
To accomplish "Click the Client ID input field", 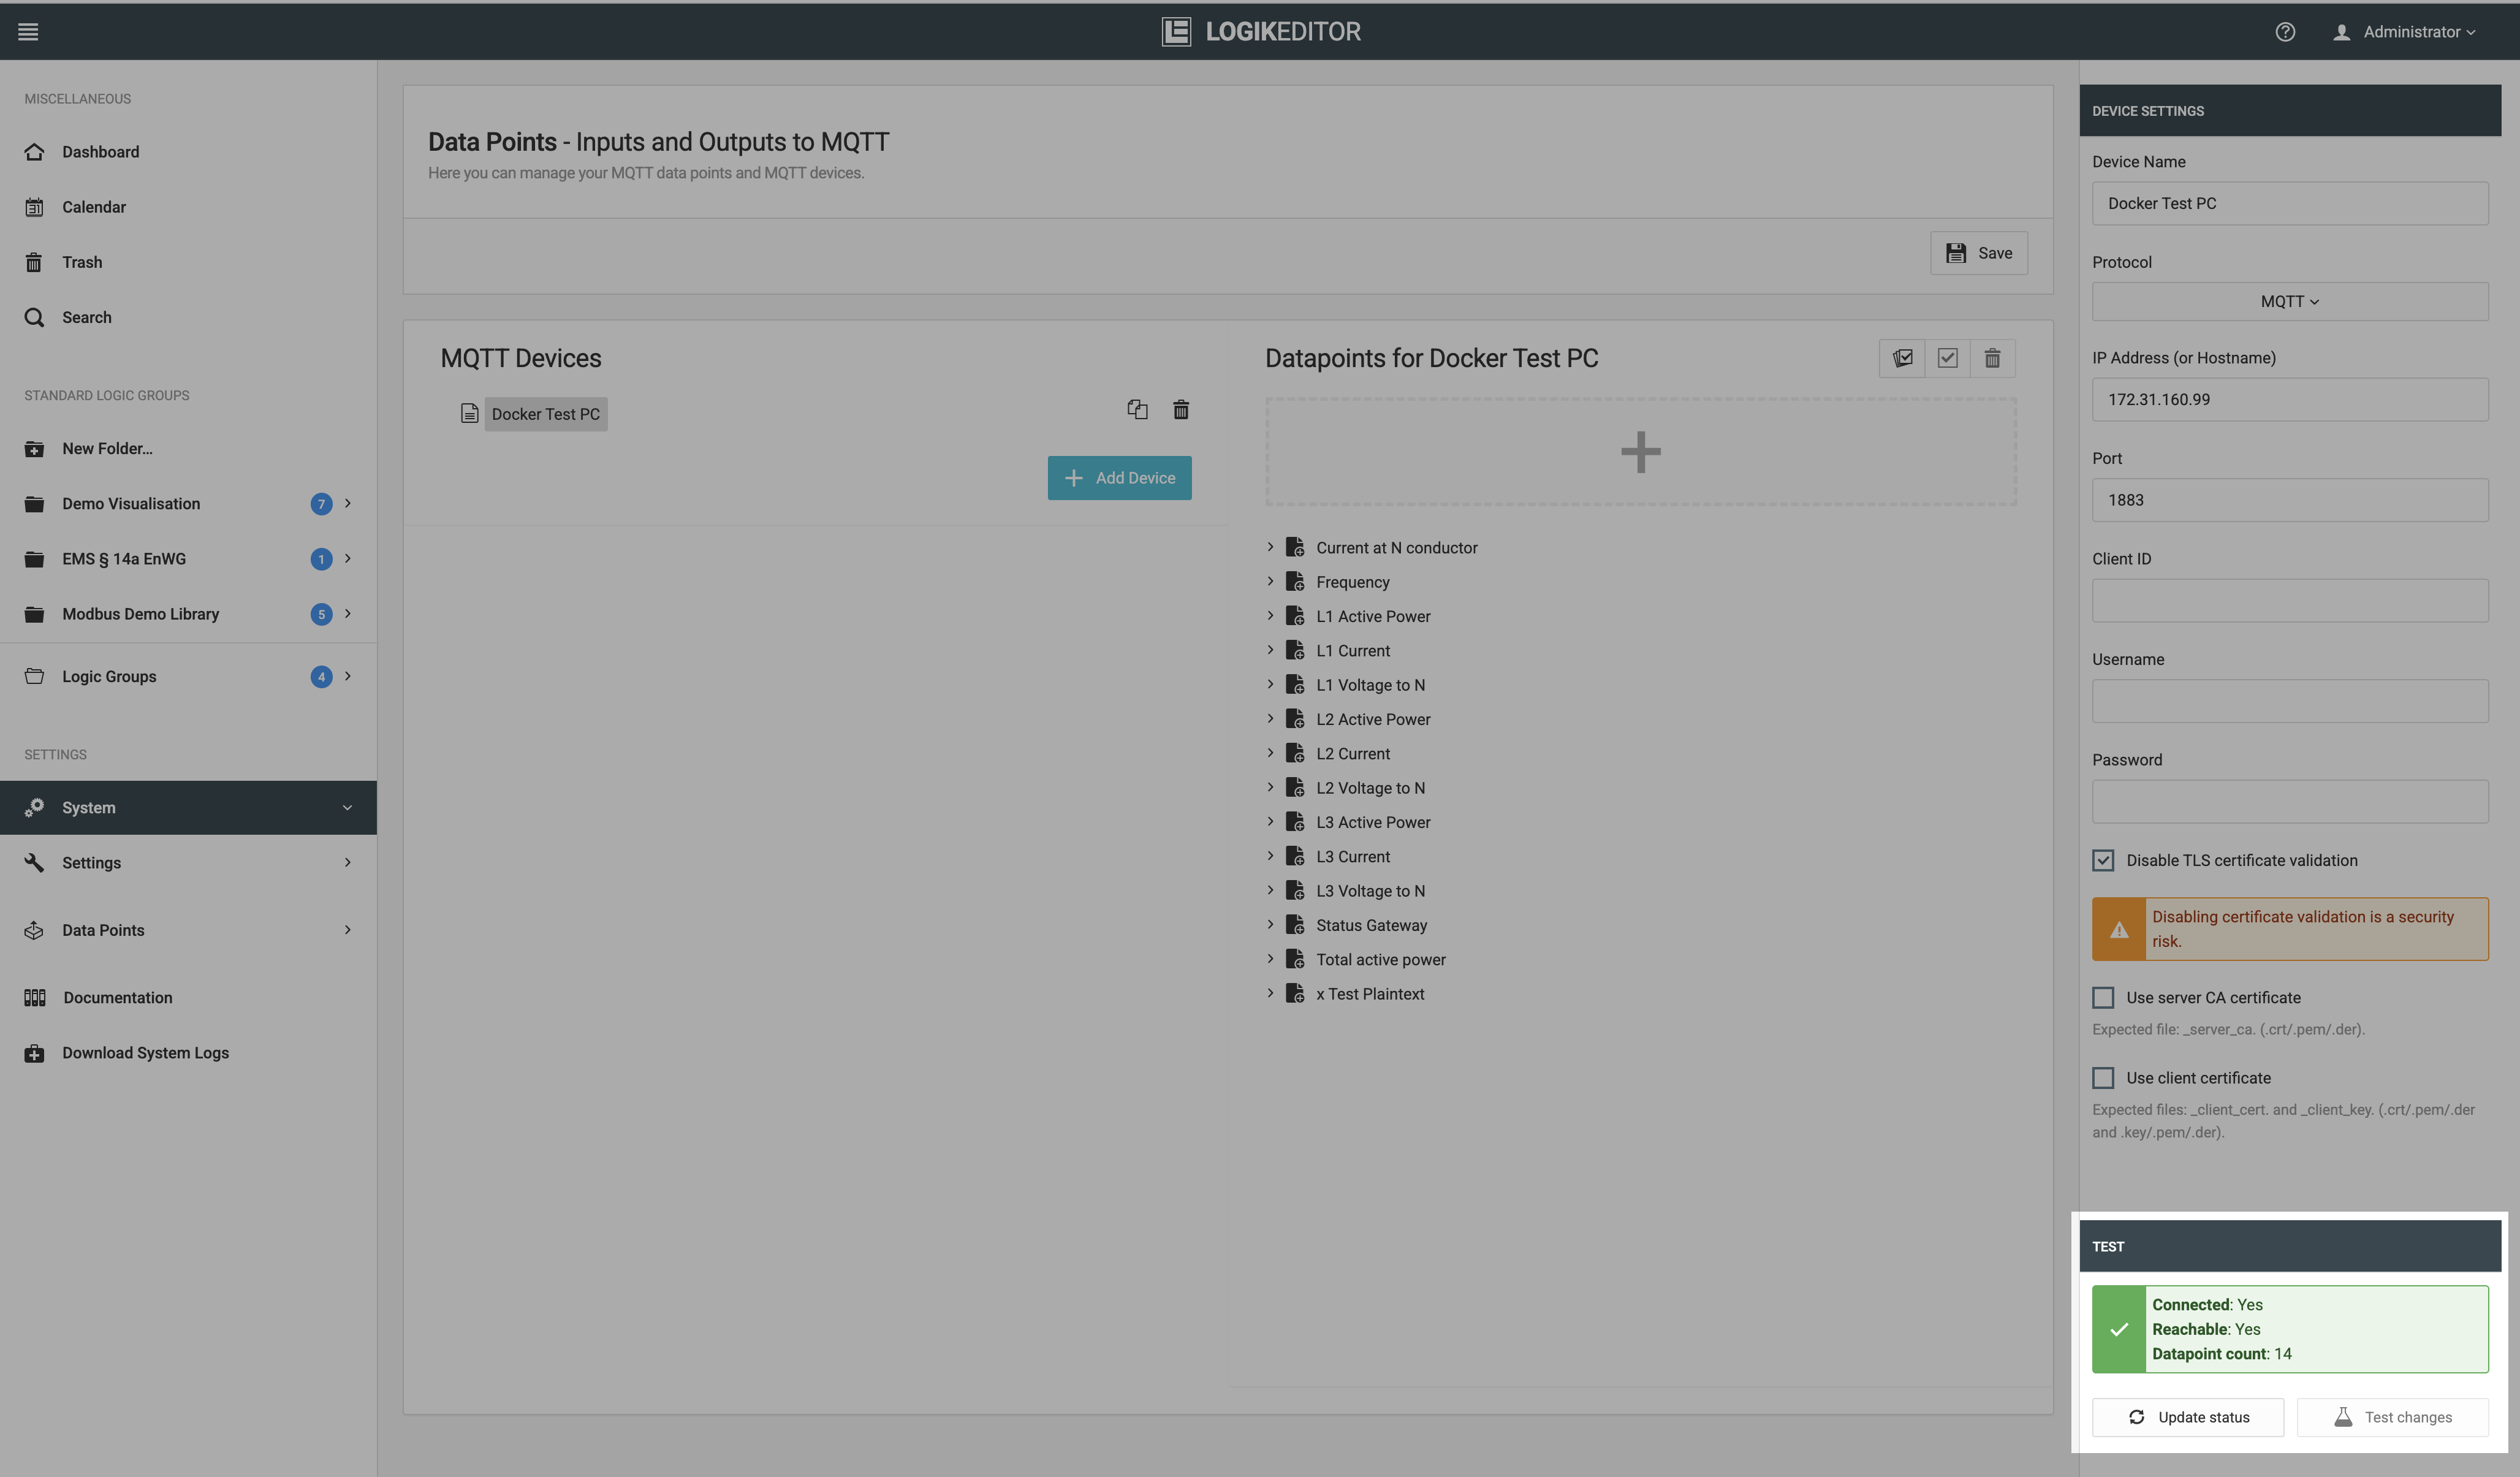I will (2290, 601).
